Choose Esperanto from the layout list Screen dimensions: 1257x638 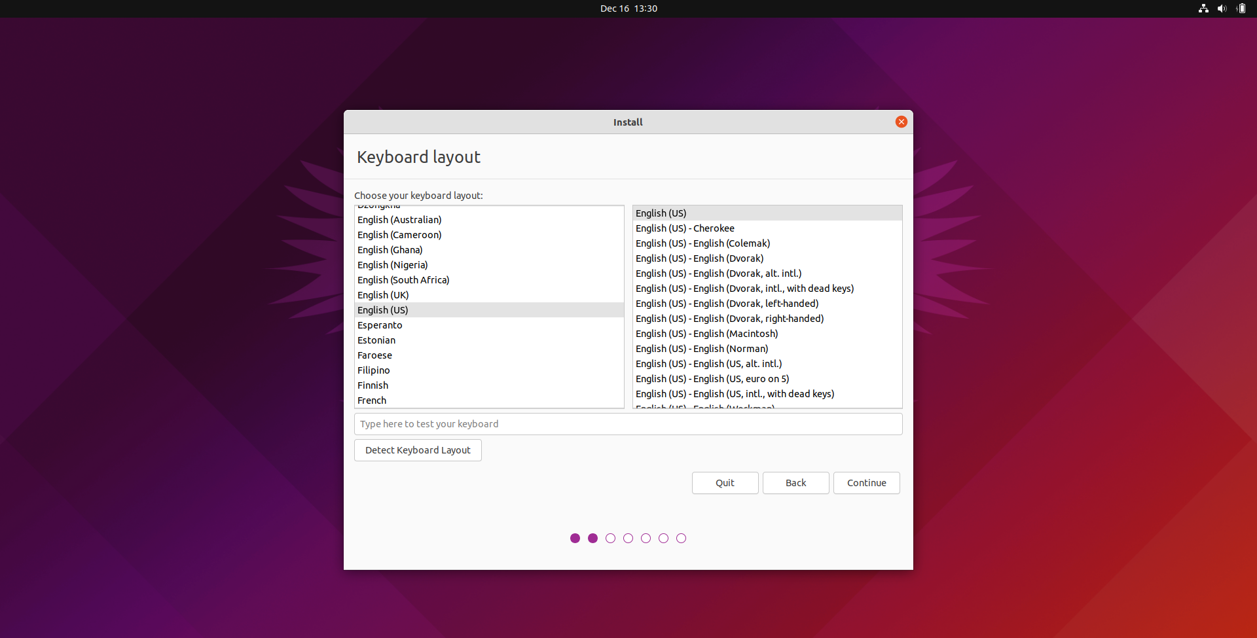[x=489, y=325]
